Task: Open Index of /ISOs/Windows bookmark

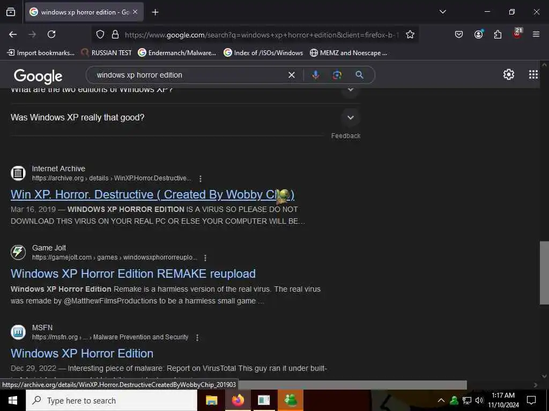Action: pyautogui.click(x=263, y=53)
